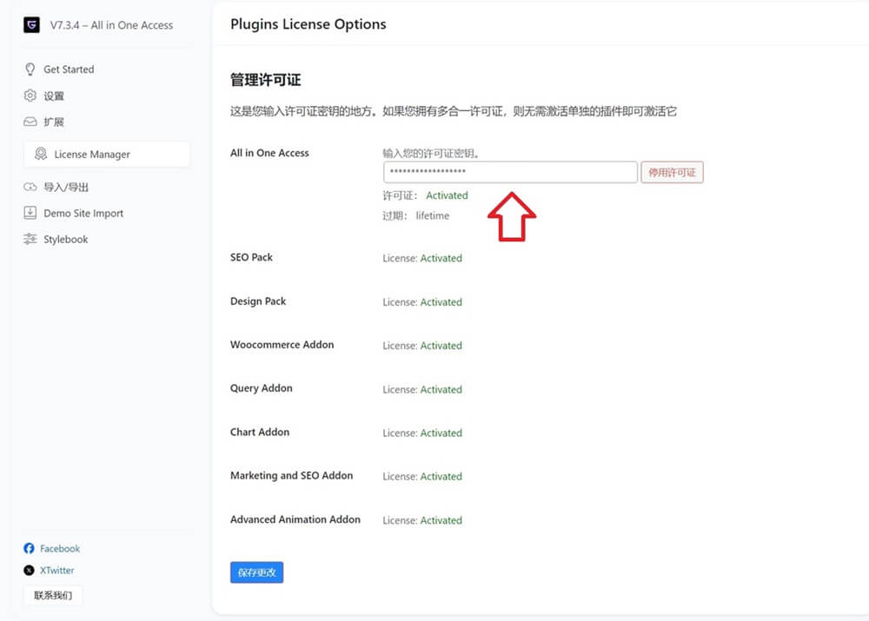Image resolution: width=869 pixels, height=621 pixels.
Task: Click Marketing and SEO Addon's Activated status
Action: click(x=441, y=477)
